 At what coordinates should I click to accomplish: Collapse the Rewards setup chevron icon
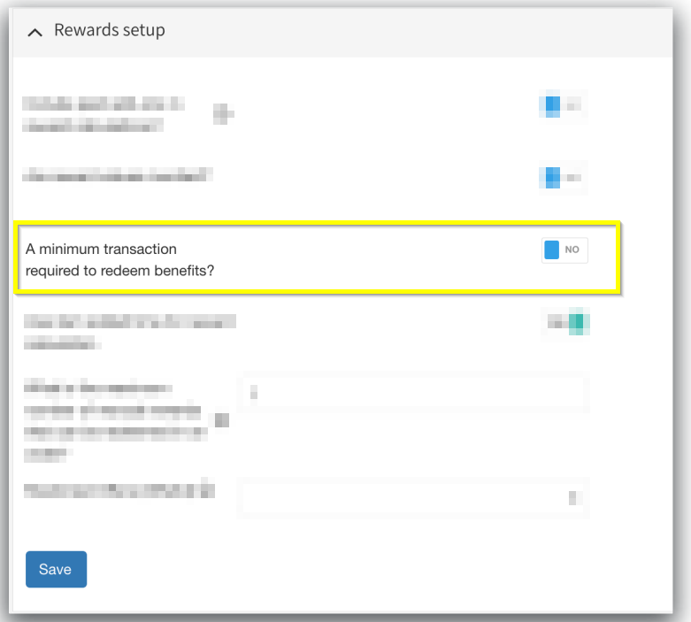pos(35,32)
